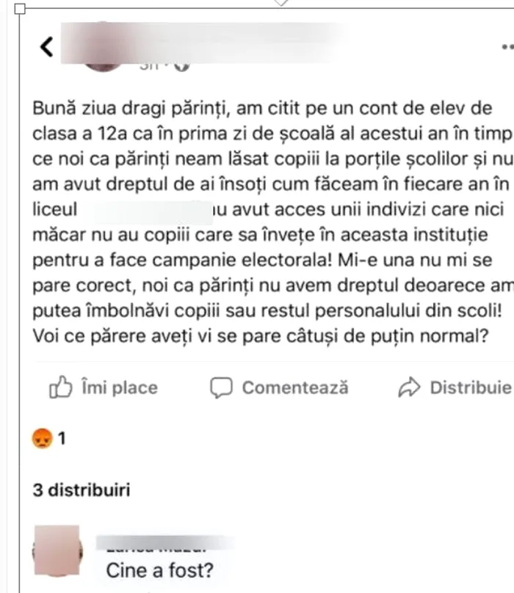Click the comment speech bubble icon
Screen dimensions: 514x593
point(221,388)
